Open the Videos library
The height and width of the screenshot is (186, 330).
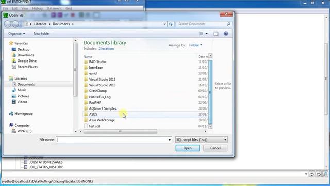(22, 102)
